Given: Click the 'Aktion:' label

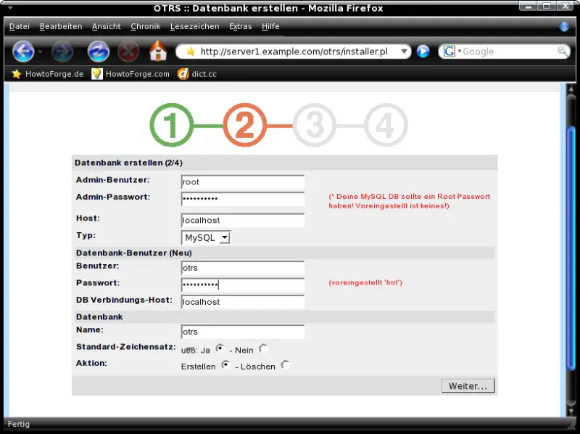Looking at the screenshot, I should [x=91, y=363].
